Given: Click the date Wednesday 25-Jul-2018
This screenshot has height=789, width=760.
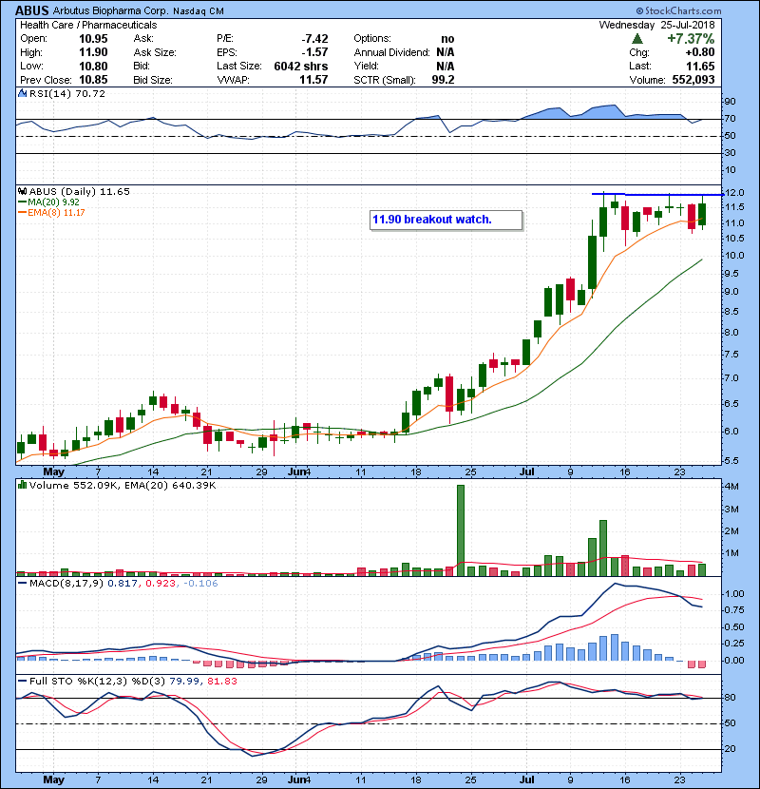Looking at the screenshot, I should (x=656, y=25).
